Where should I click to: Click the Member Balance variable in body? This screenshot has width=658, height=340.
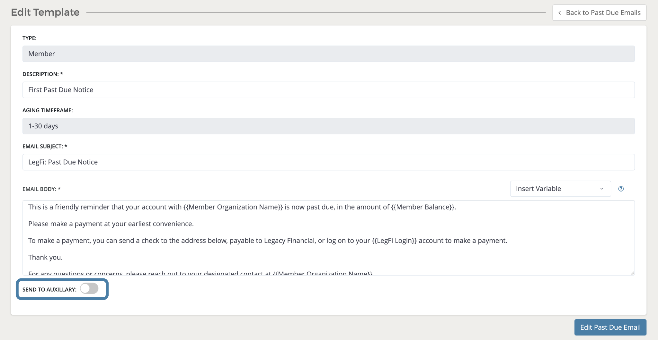423,207
